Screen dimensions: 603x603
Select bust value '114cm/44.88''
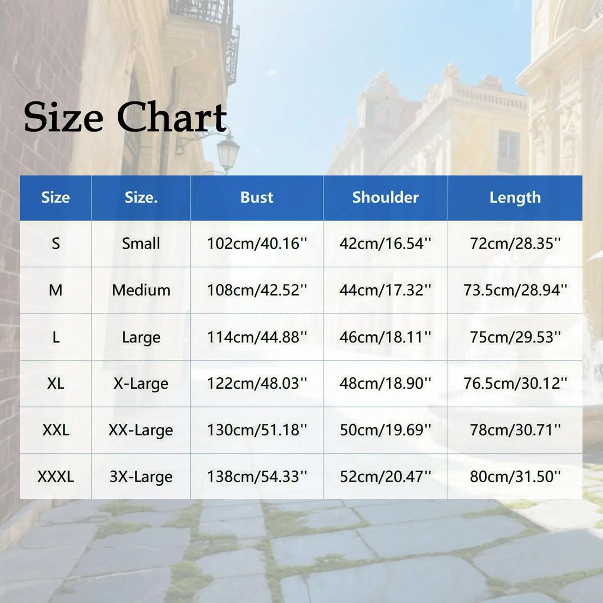coord(256,337)
